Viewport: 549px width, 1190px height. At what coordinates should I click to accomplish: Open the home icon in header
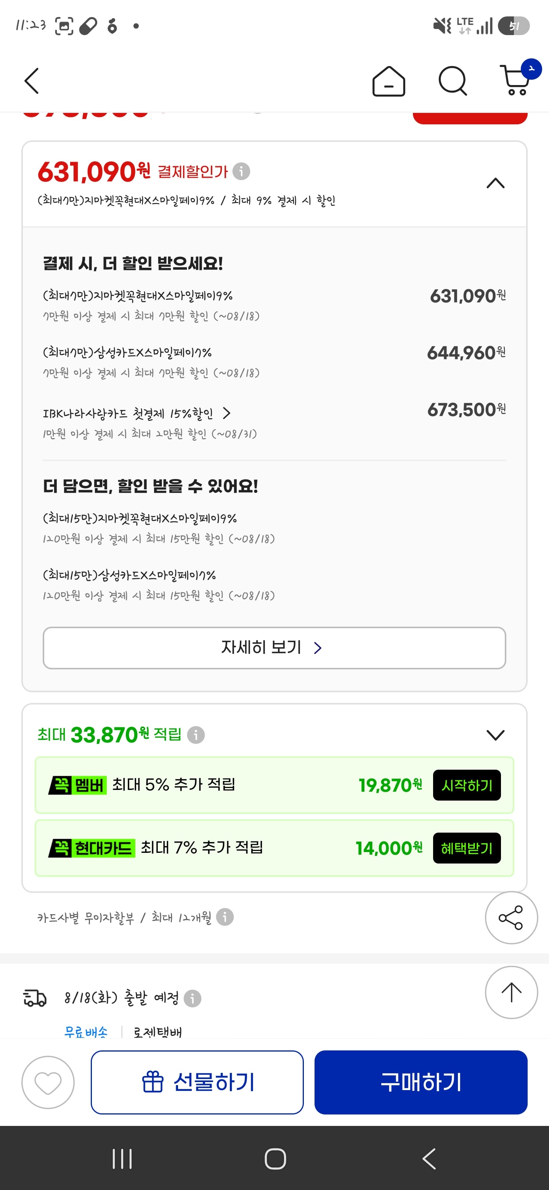tap(389, 81)
